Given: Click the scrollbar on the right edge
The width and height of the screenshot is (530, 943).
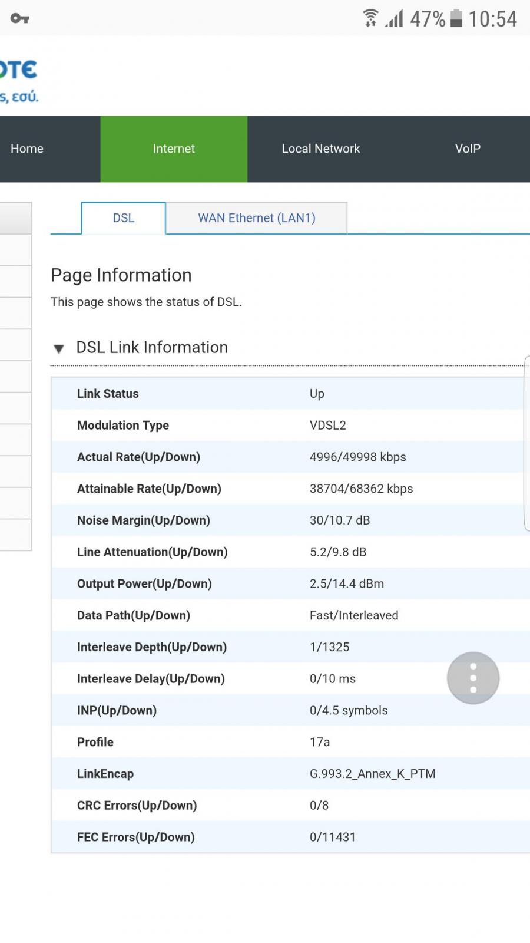Looking at the screenshot, I should 526,443.
